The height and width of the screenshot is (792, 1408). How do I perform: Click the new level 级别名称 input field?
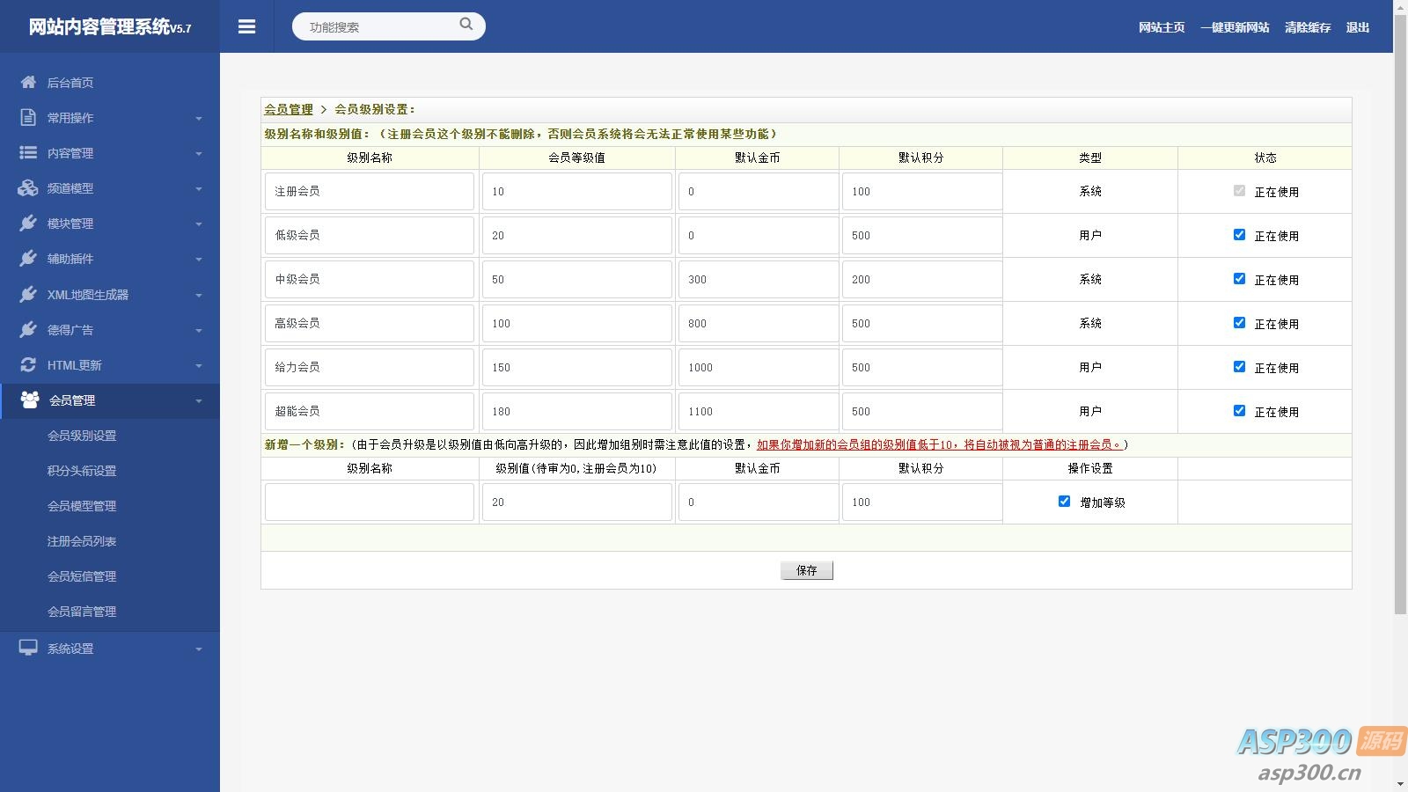tap(369, 502)
